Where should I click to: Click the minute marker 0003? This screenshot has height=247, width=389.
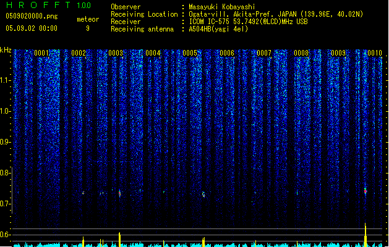coord(116,53)
